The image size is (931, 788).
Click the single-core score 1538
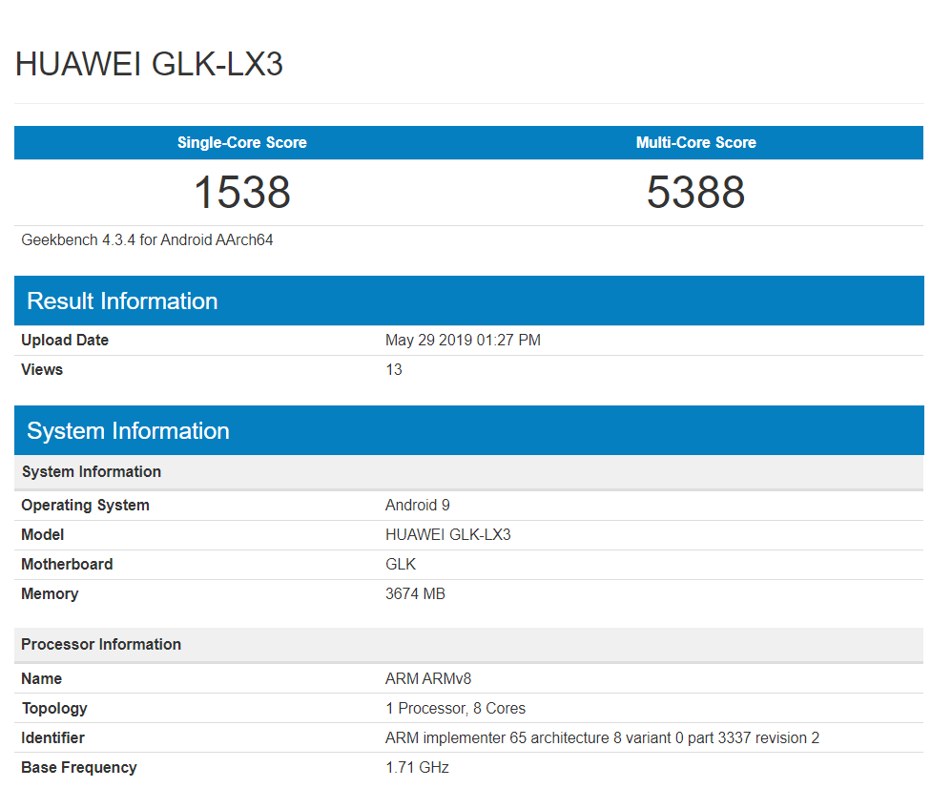coord(241,192)
